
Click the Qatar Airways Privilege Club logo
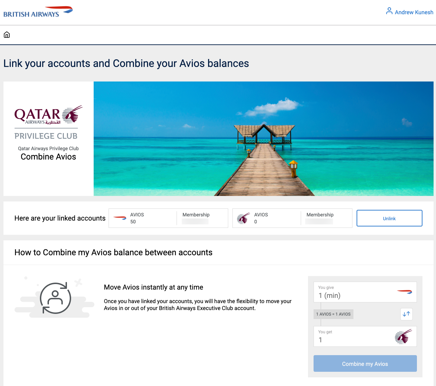(x=48, y=121)
